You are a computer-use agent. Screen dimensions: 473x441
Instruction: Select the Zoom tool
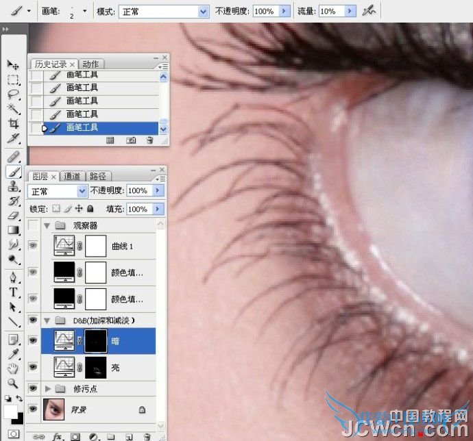(x=12, y=383)
